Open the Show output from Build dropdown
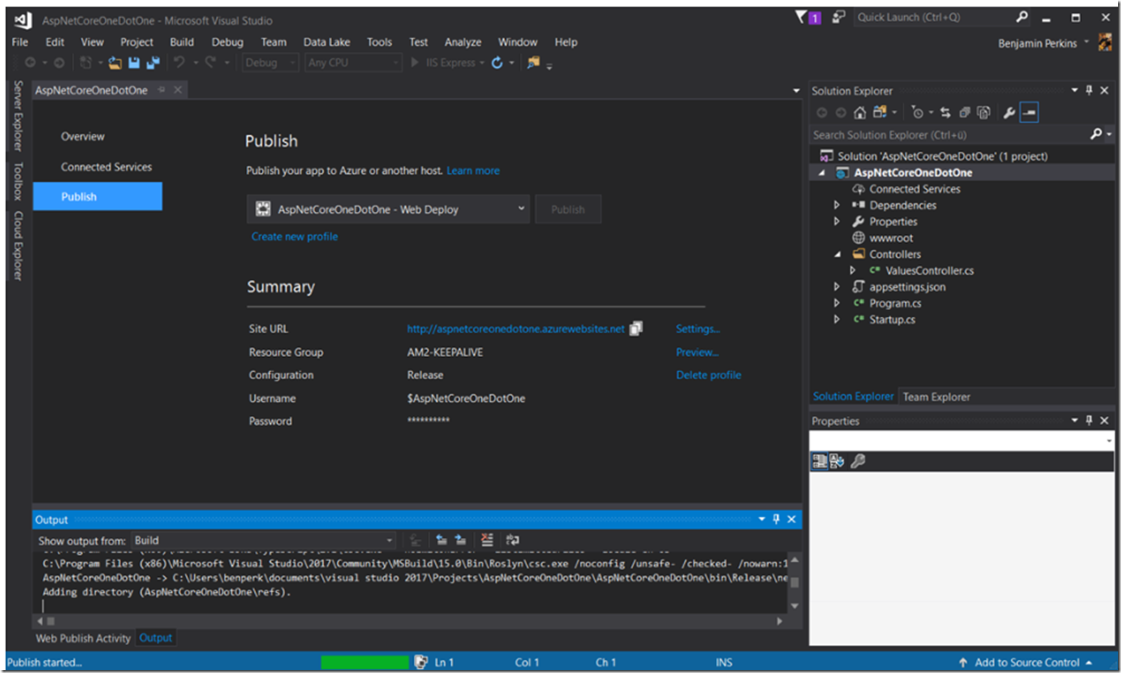This screenshot has height=673, width=1121. [264, 540]
